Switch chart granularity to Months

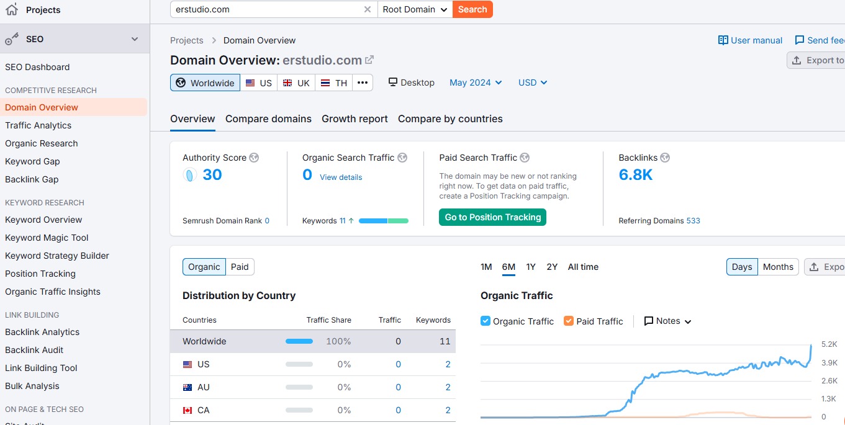pos(778,267)
